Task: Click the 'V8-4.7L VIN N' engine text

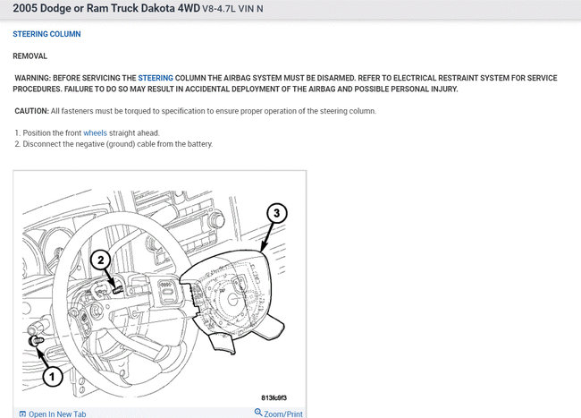Action: [x=232, y=9]
